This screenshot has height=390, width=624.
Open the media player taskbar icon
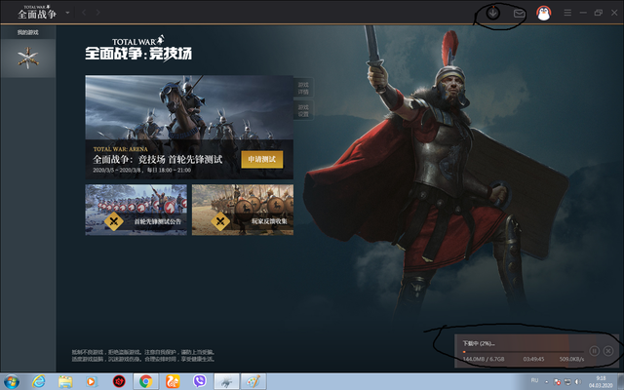[91, 381]
